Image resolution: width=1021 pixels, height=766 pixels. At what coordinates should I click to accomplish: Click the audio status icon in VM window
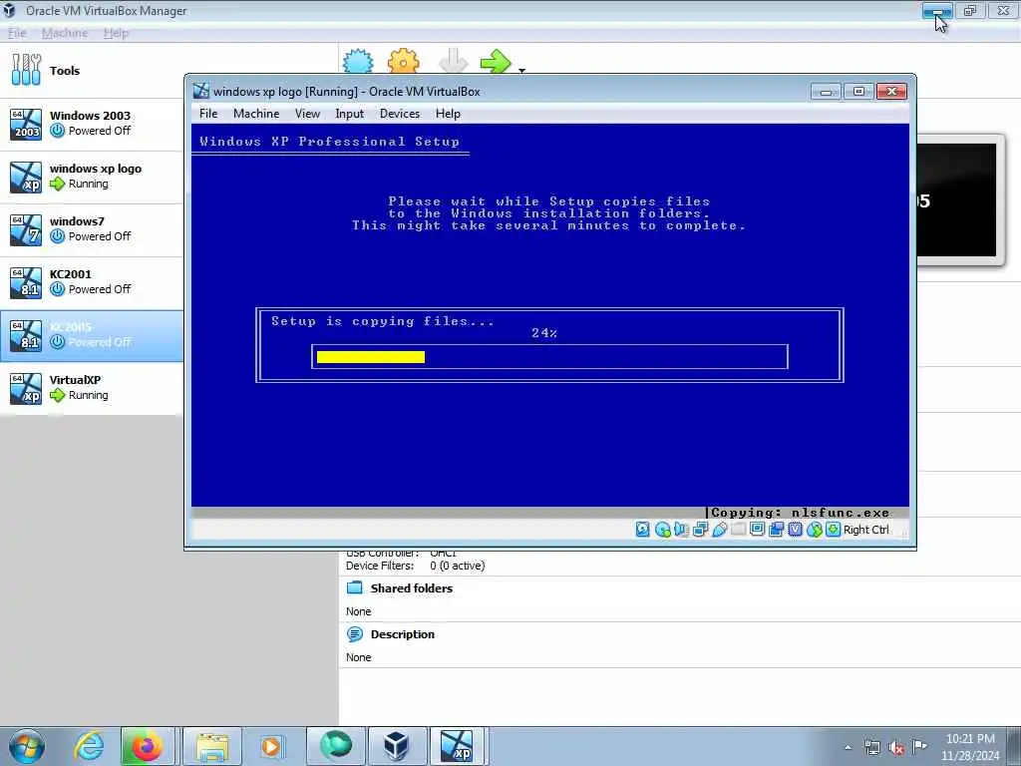(681, 530)
